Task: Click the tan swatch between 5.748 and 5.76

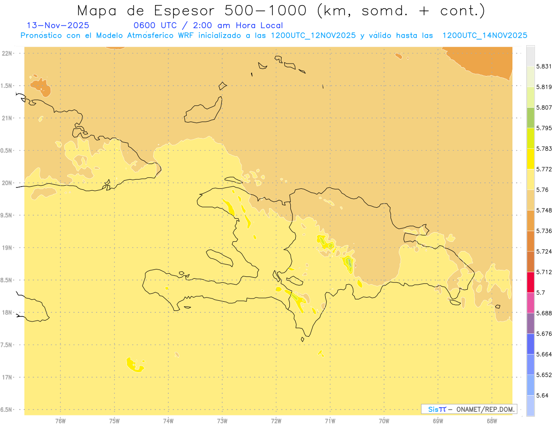Action: (530, 200)
